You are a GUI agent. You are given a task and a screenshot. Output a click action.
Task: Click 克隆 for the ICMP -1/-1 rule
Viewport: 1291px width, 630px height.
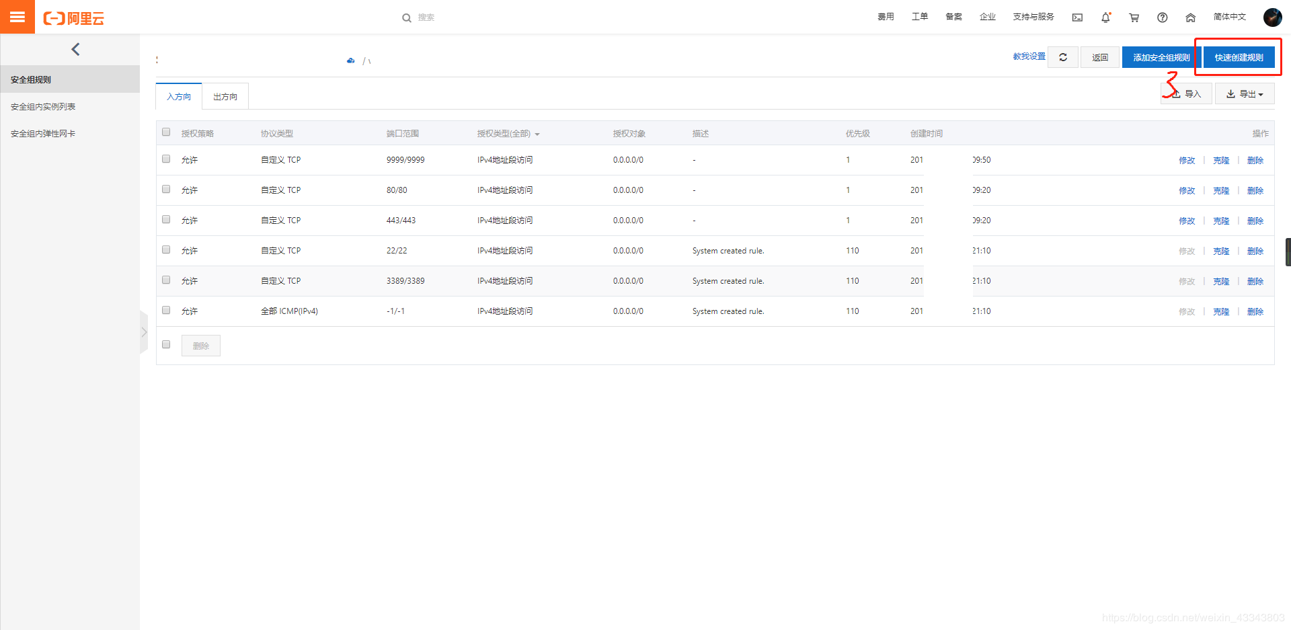1221,311
